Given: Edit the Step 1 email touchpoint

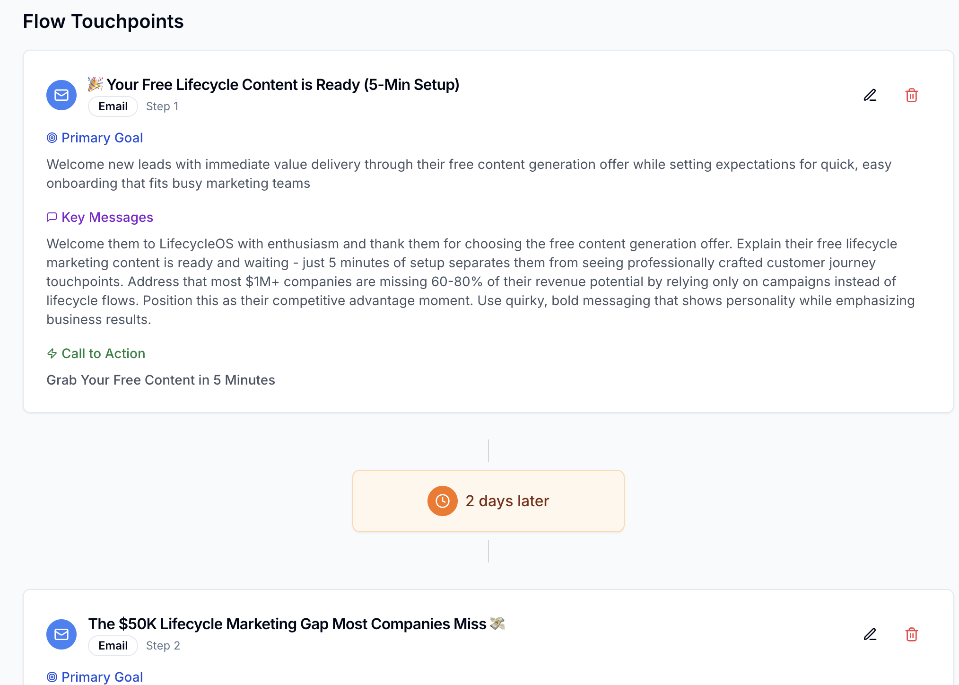Looking at the screenshot, I should [870, 95].
